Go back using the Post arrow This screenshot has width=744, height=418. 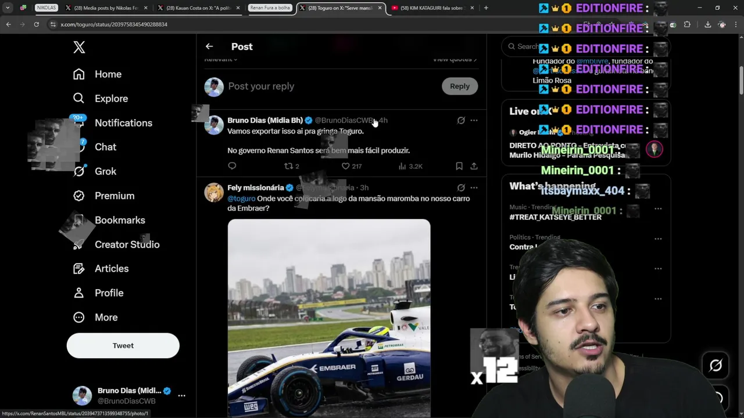[x=209, y=46]
